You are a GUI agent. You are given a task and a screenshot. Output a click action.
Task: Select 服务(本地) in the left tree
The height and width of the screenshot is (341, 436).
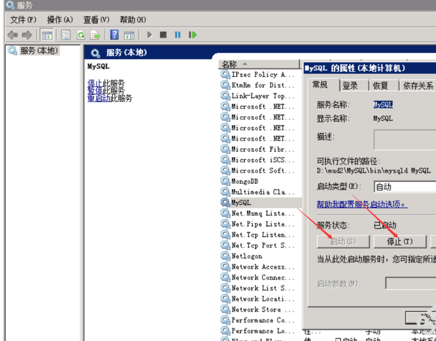point(39,51)
